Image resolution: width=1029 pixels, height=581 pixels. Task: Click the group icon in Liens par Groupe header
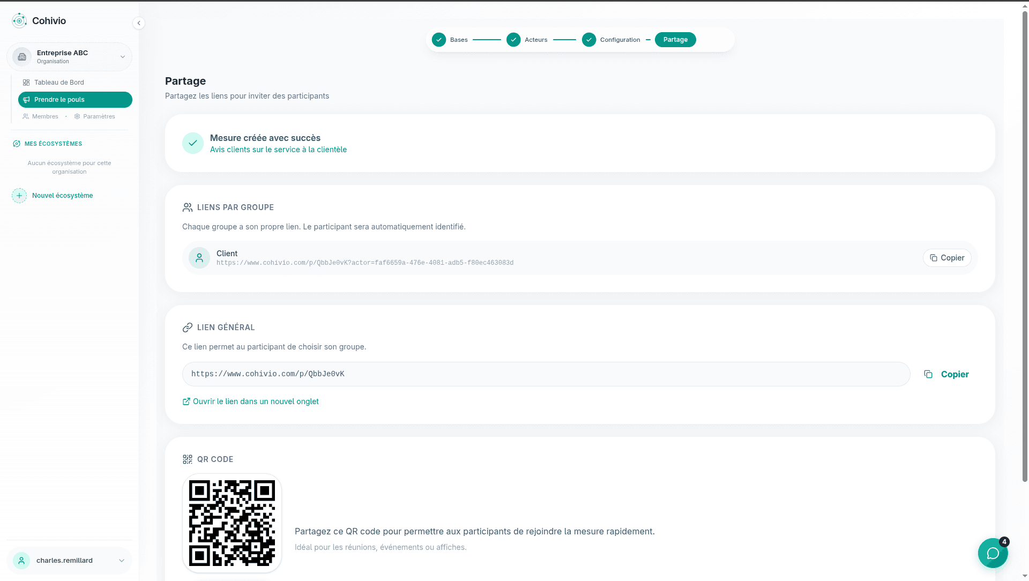click(187, 207)
